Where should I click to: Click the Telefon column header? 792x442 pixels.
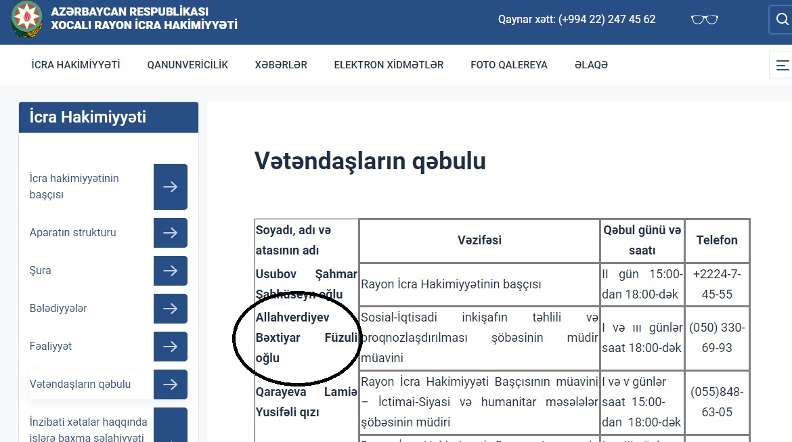(717, 240)
